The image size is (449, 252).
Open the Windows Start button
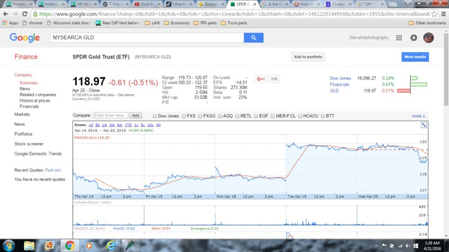click(8, 245)
